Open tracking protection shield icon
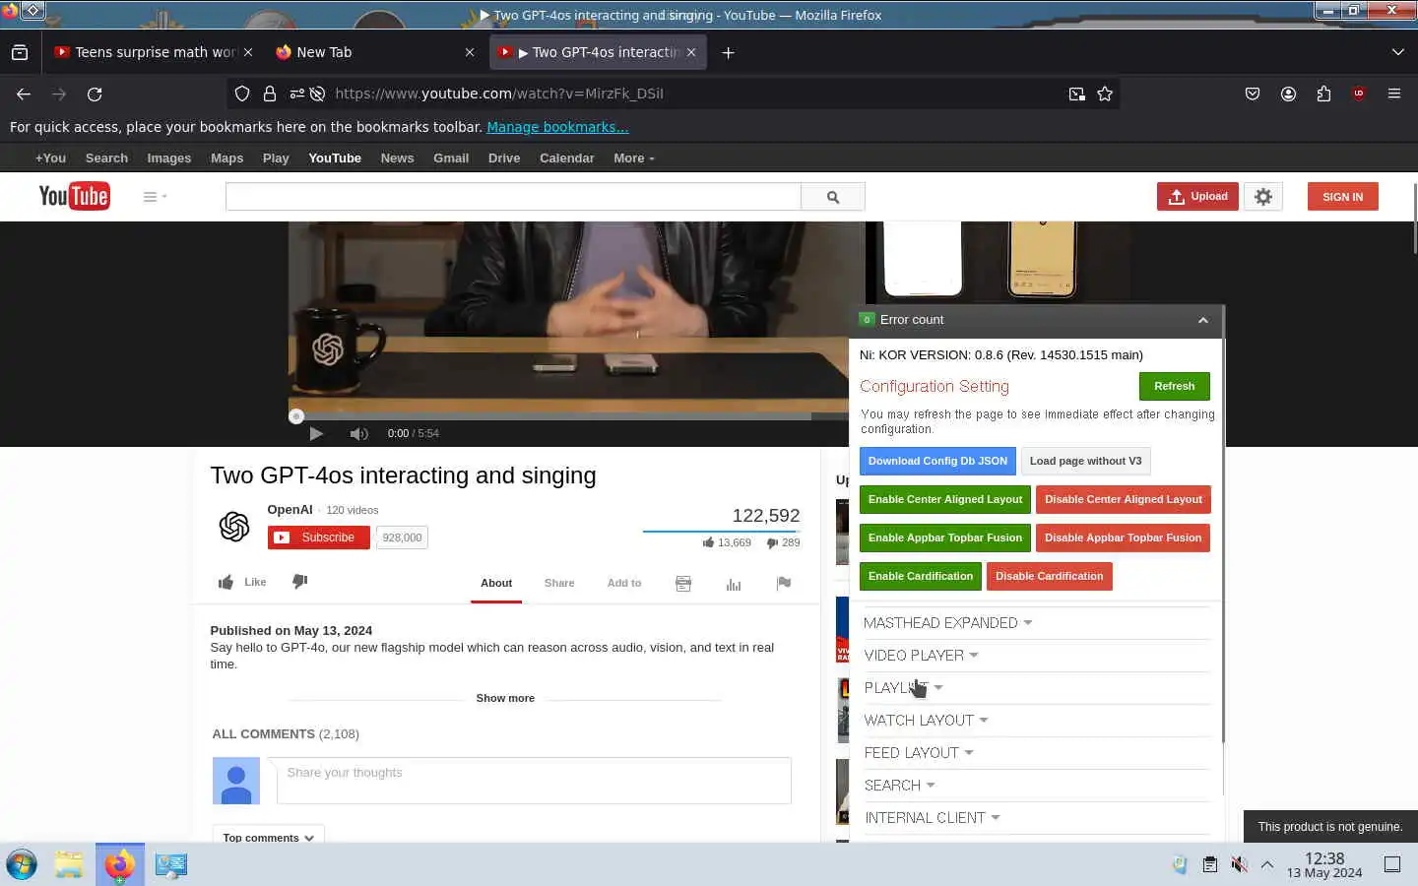1418x886 pixels. pyautogui.click(x=242, y=94)
